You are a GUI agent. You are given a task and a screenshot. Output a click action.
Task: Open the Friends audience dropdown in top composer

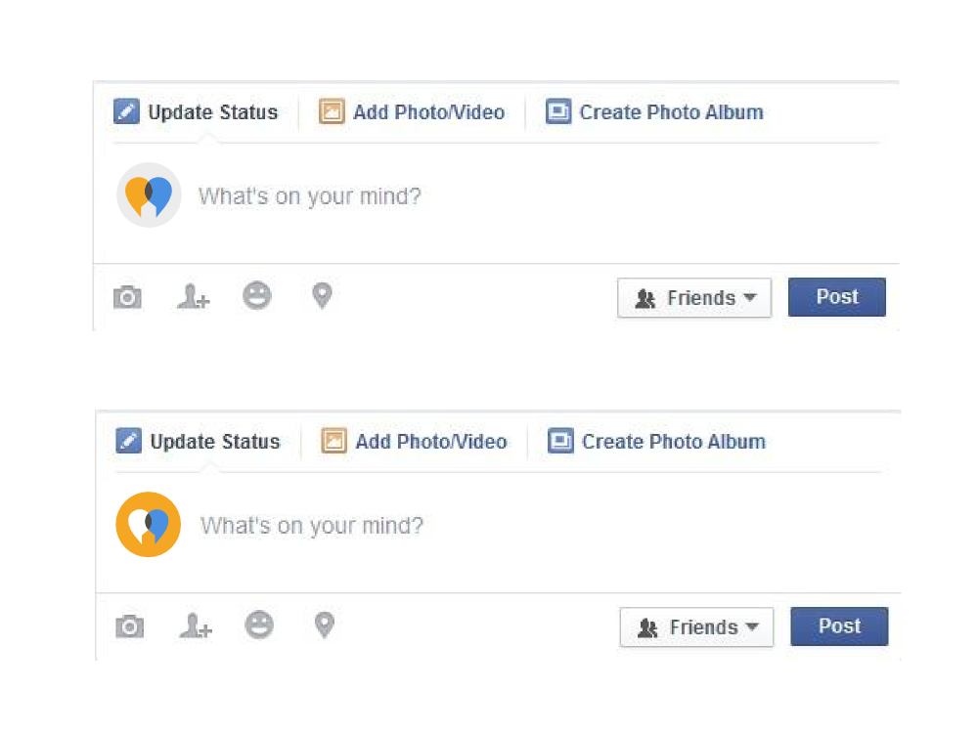pyautogui.click(x=694, y=298)
